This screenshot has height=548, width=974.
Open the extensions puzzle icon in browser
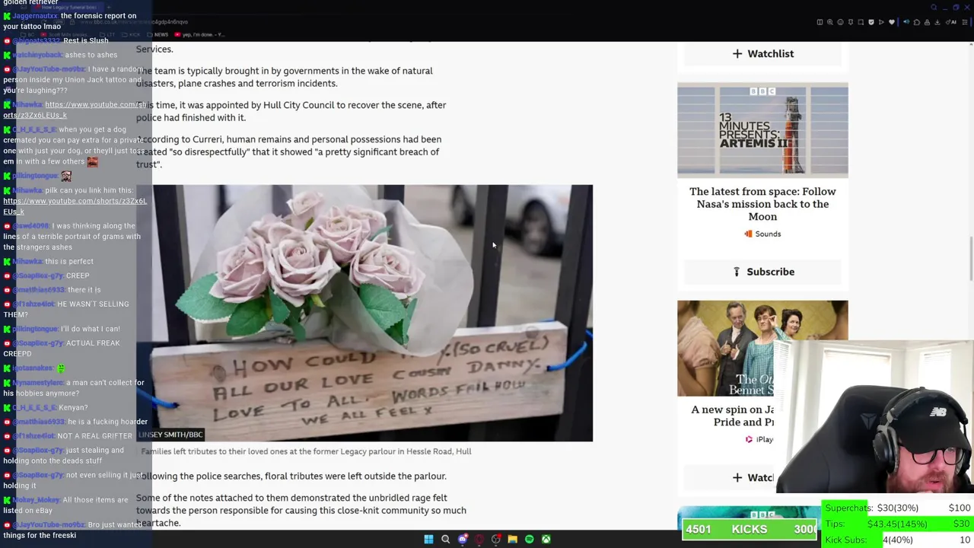coord(917,22)
